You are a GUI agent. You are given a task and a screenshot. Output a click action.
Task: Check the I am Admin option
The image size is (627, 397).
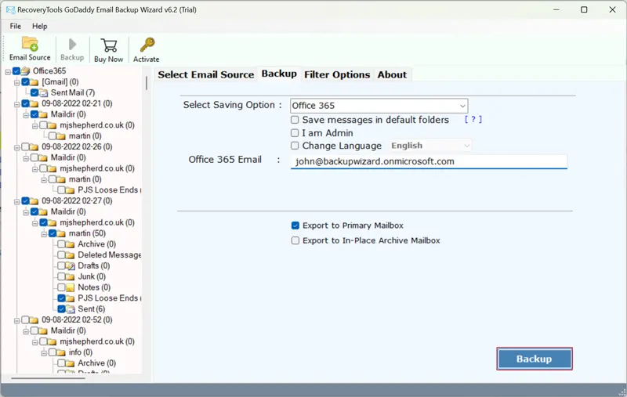point(295,133)
